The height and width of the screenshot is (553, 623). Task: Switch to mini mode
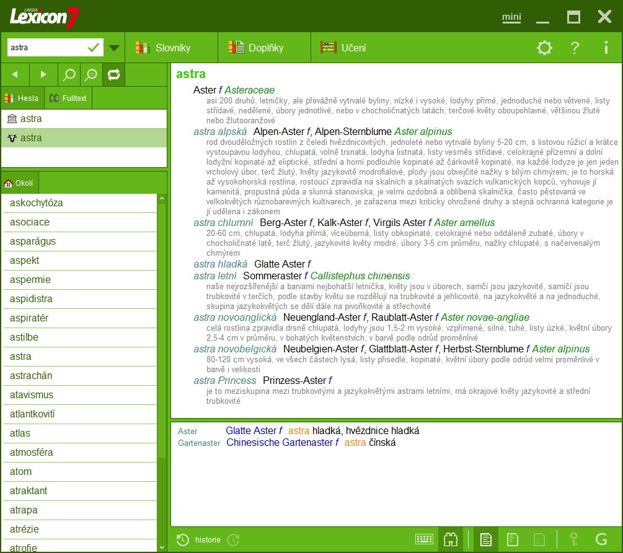pyautogui.click(x=511, y=17)
